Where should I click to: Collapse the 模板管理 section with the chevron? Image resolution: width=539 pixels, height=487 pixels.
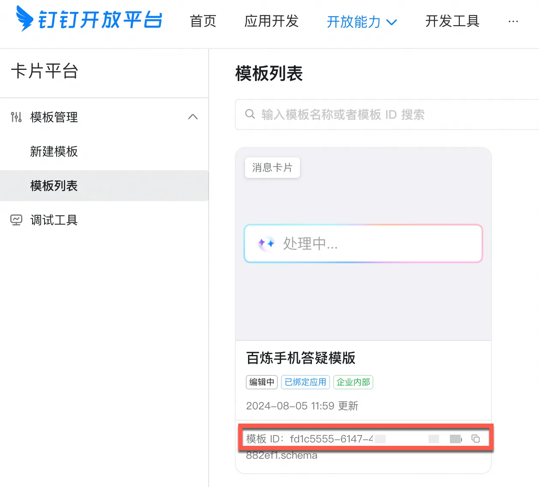click(x=193, y=117)
